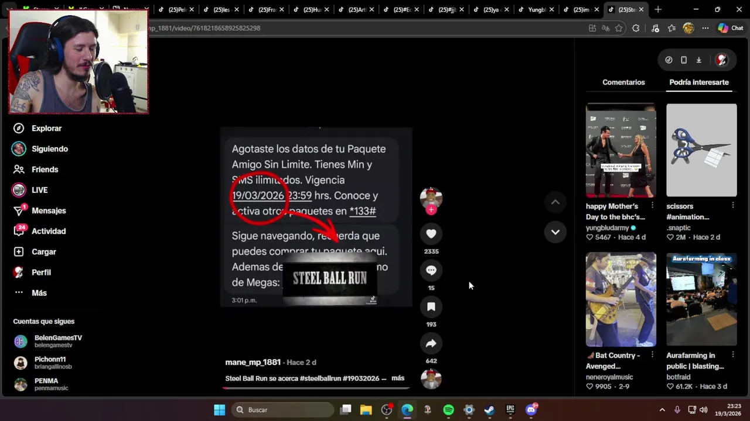Open the creator avatar above the like button
Screen dimensions: 750x421
click(431, 198)
